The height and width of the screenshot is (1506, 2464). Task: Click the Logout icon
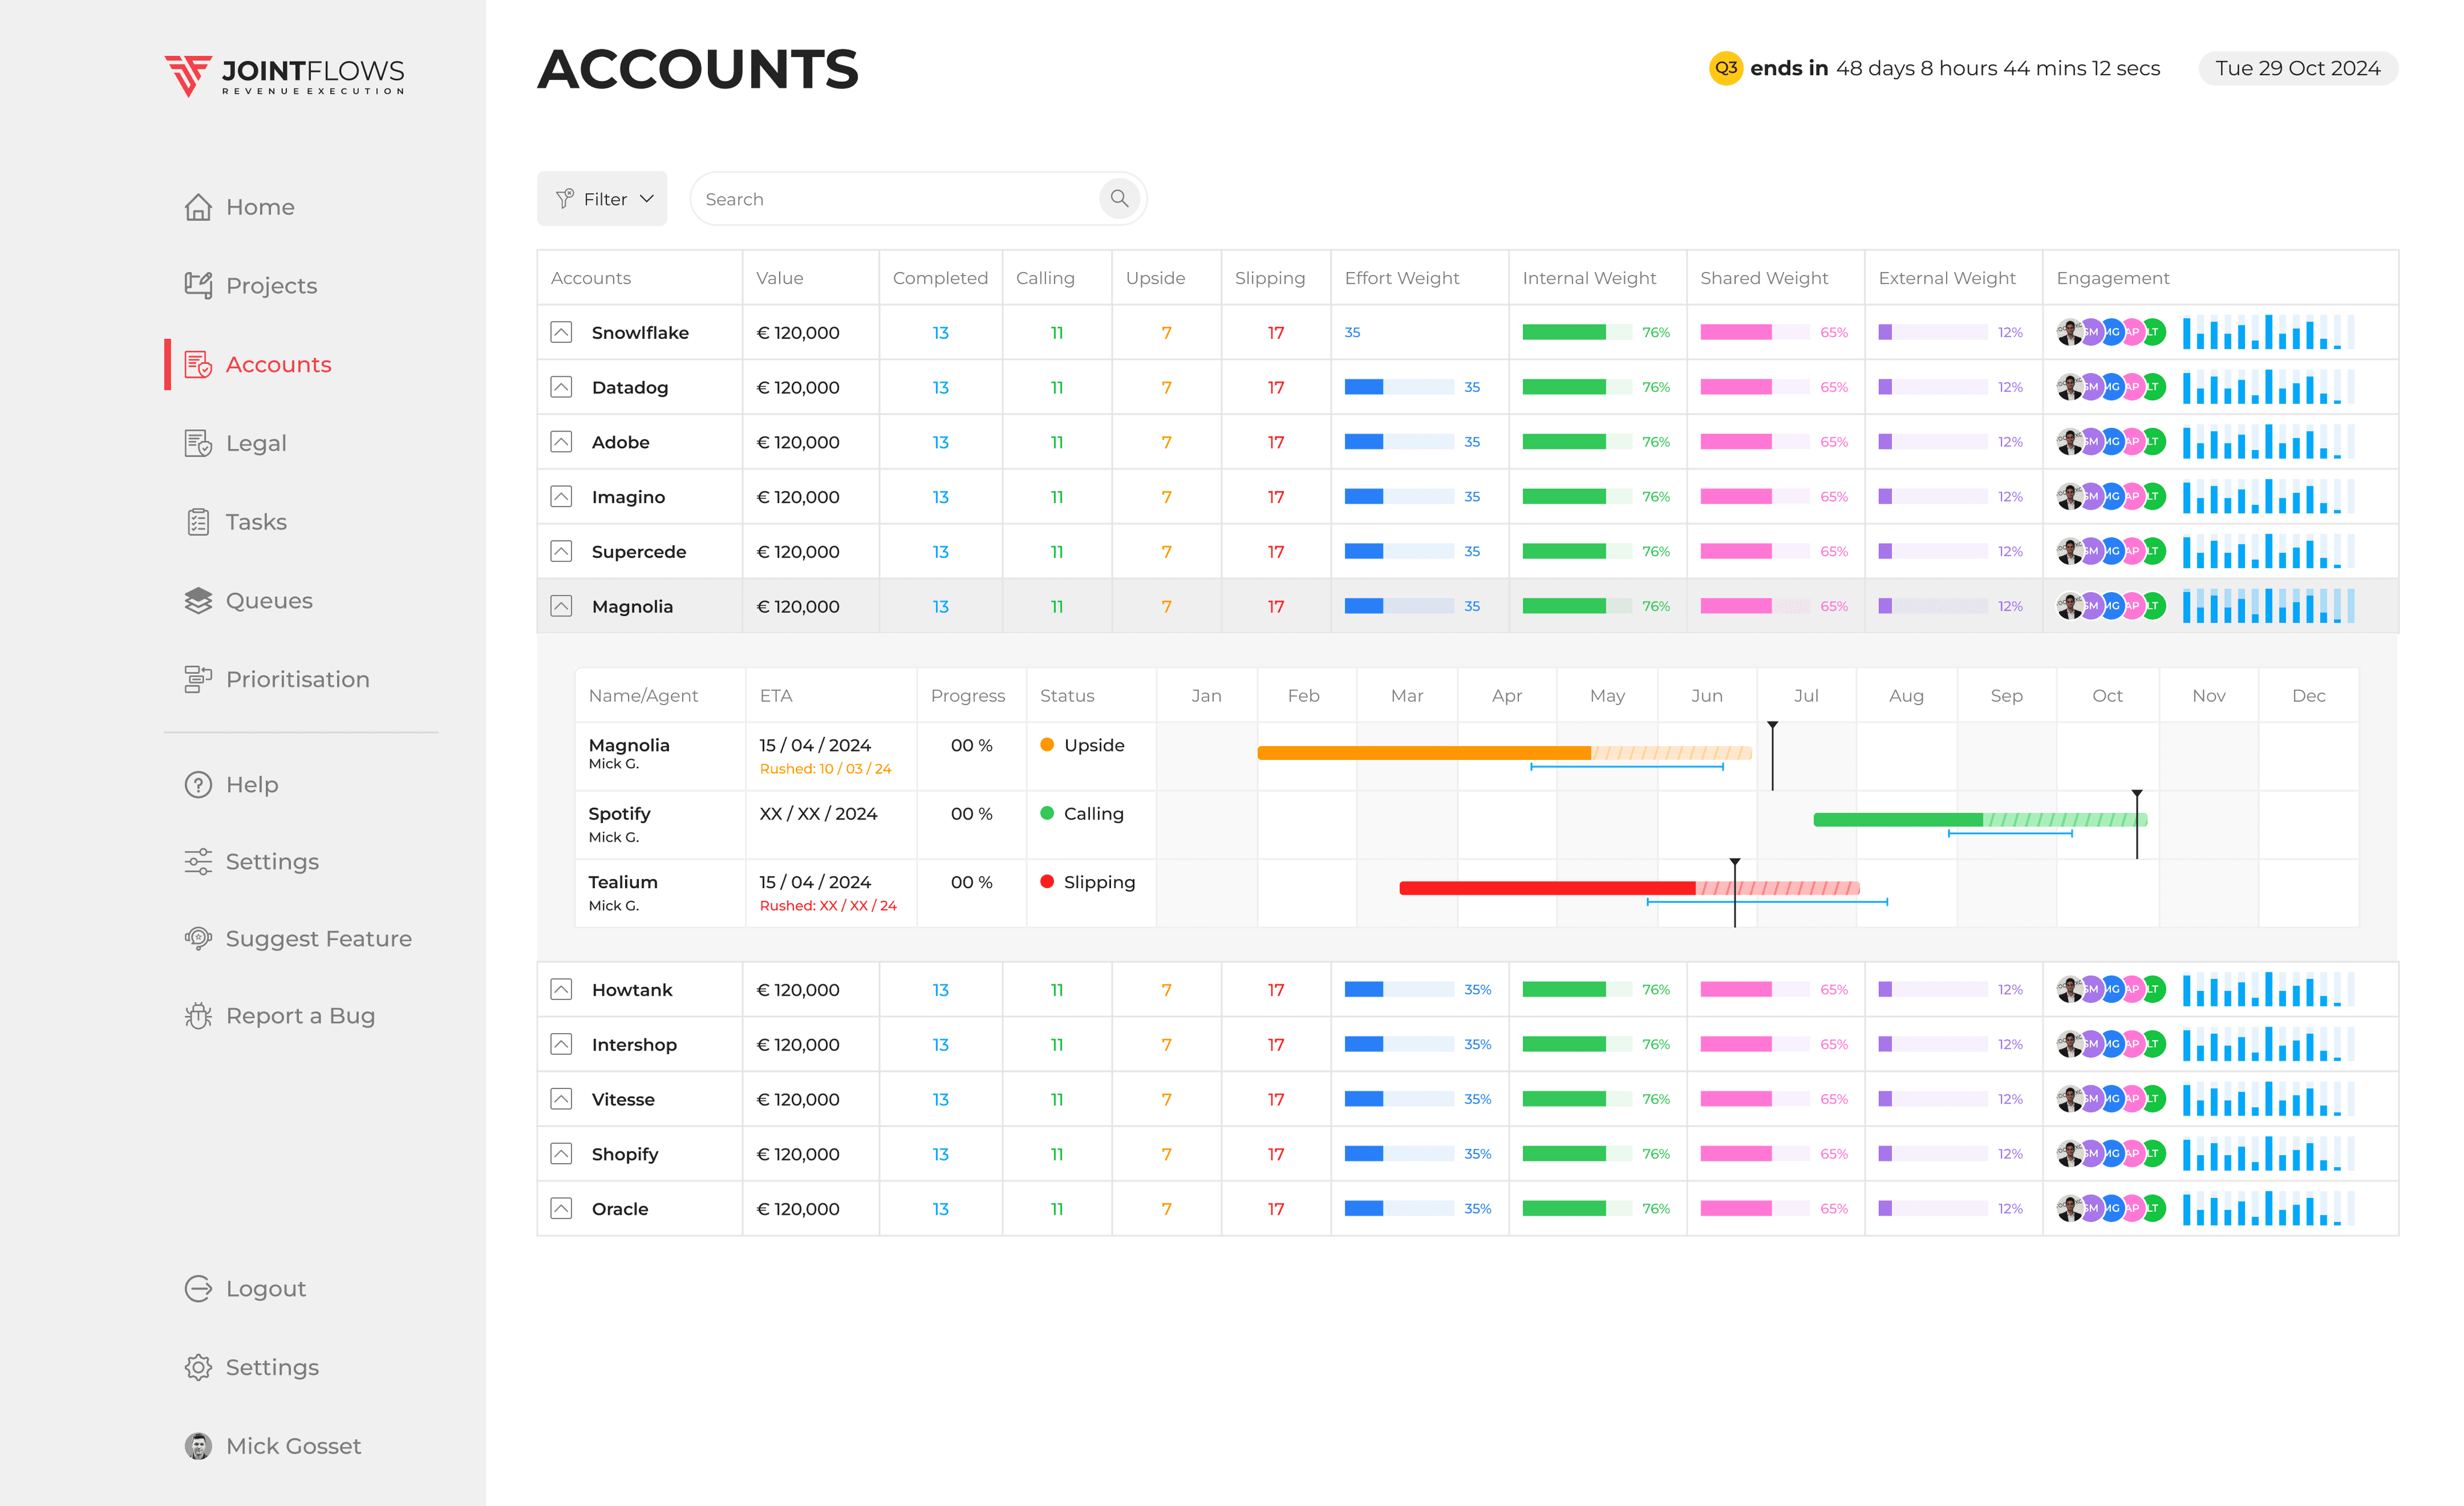click(198, 1289)
